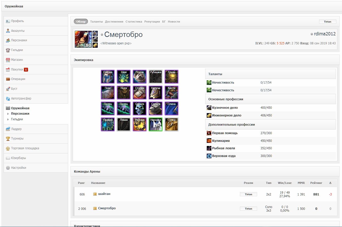Open the Наручи equipment slot icon
342x227 pixels.
click(x=156, y=93)
